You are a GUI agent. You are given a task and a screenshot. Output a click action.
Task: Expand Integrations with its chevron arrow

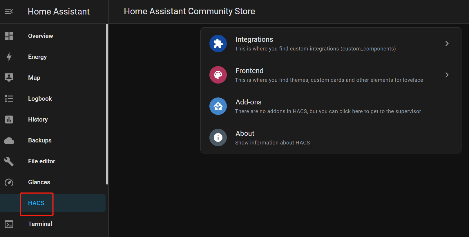coord(447,44)
